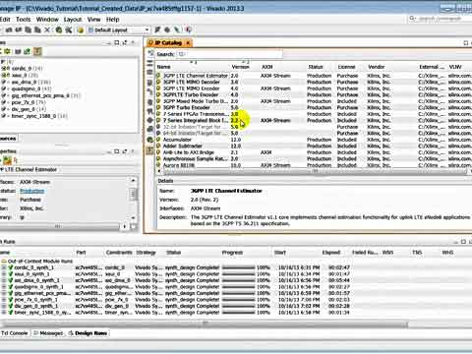Open the Tools menu

pos(24,20)
